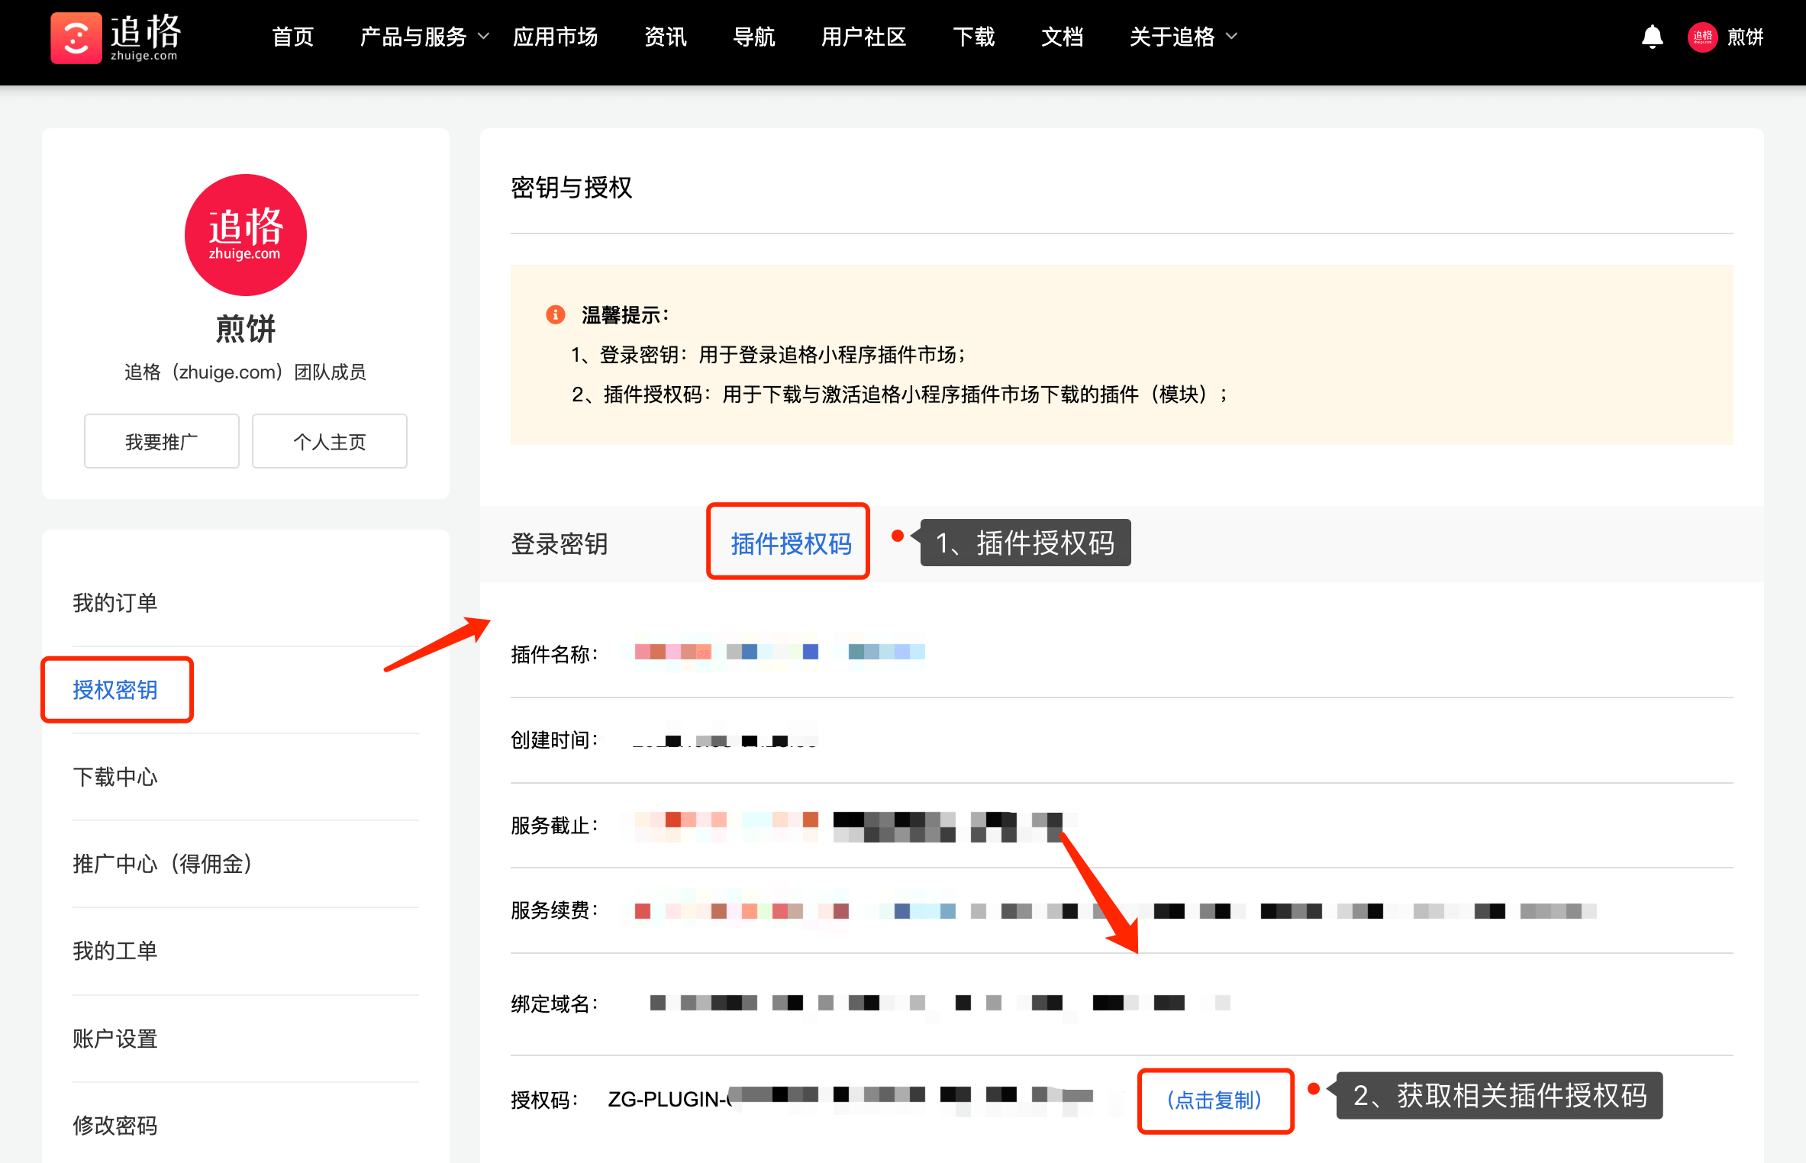Screen dimensions: 1806x1163
Task: Open the notification bell
Action: point(1652,37)
